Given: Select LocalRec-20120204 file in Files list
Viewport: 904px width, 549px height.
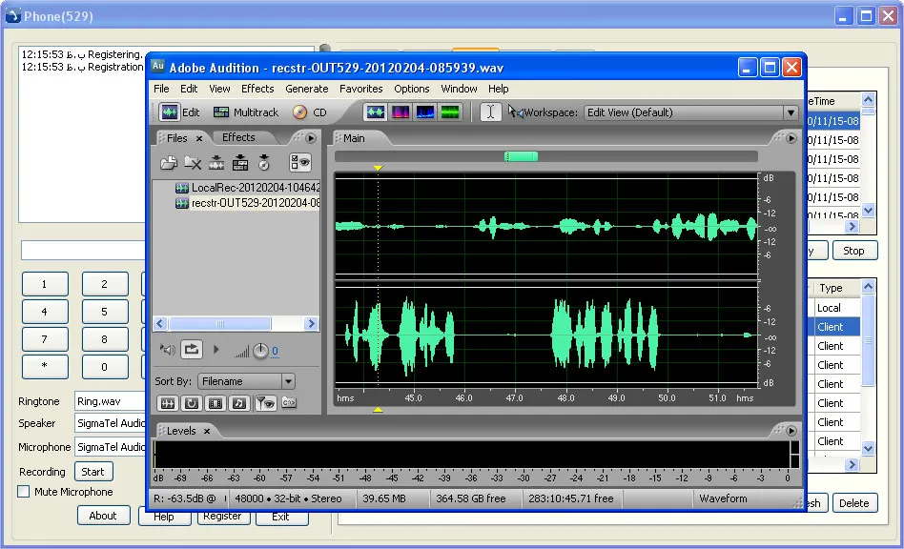Looking at the screenshot, I should 247,187.
